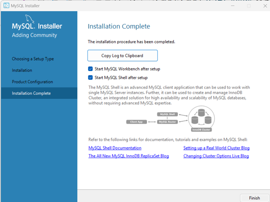Select the Installation step in sidebar
The height and width of the screenshot is (202, 270).
pos(22,70)
